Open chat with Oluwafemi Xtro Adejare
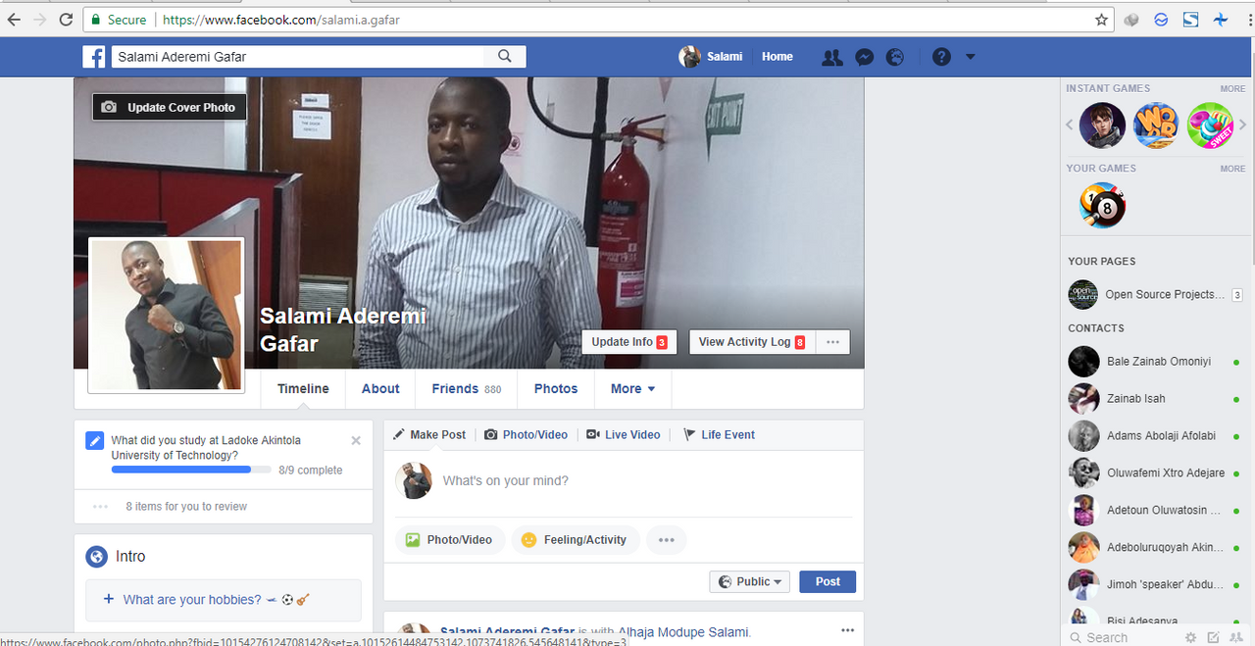 1156,473
